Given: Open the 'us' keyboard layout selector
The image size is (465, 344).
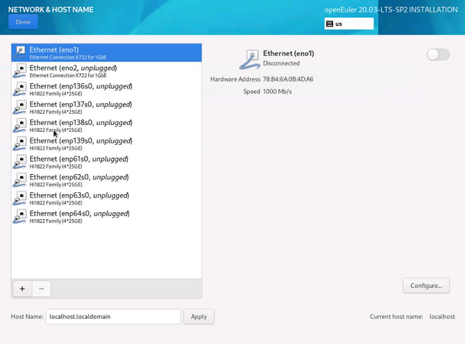Looking at the screenshot, I should pos(349,24).
